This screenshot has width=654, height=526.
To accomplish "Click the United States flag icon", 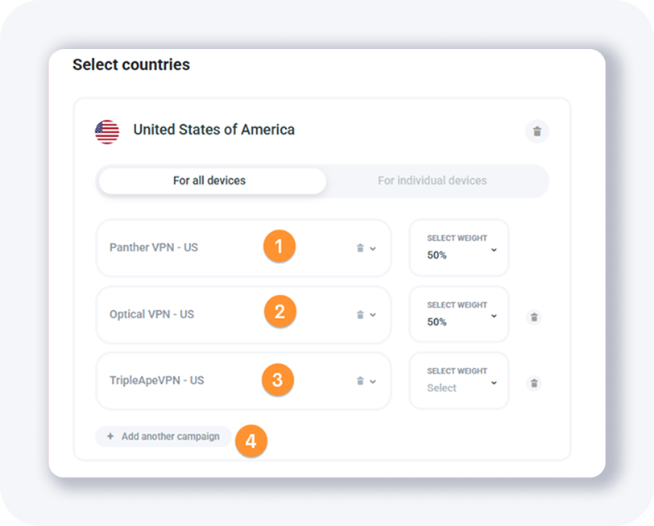I will click(107, 131).
